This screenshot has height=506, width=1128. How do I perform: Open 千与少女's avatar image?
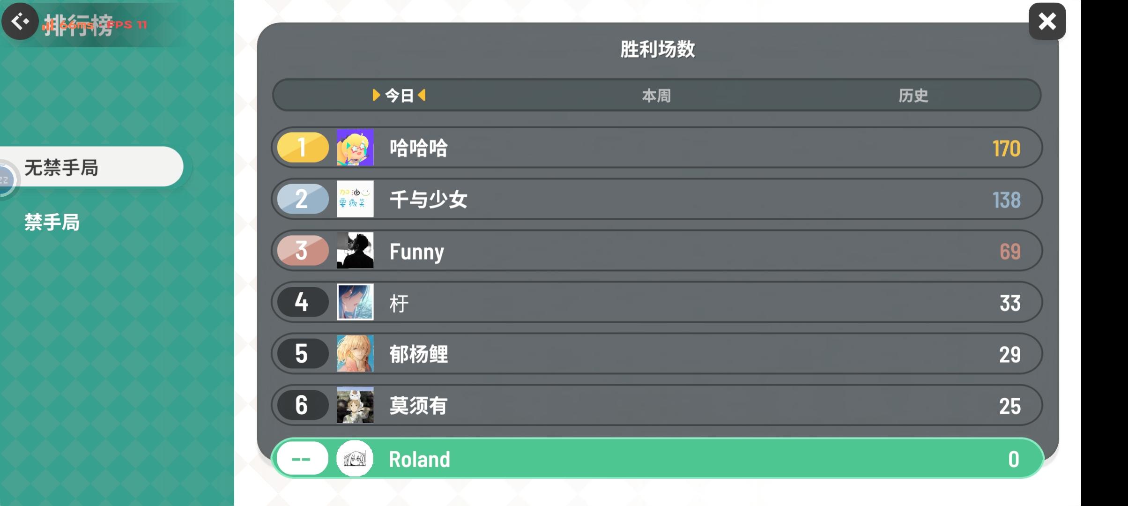355,199
